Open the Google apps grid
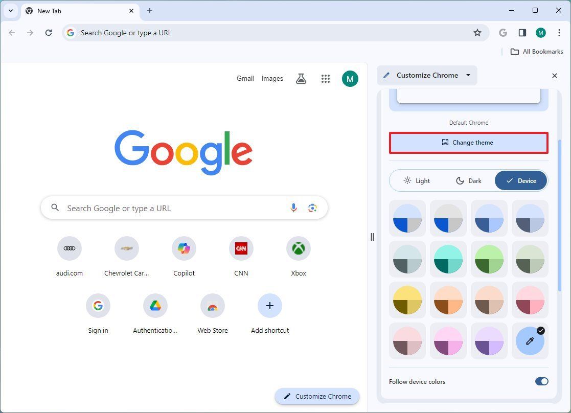The image size is (571, 413). click(x=326, y=78)
